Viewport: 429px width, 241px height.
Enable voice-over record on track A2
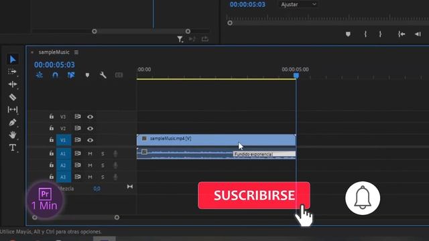coord(115,165)
